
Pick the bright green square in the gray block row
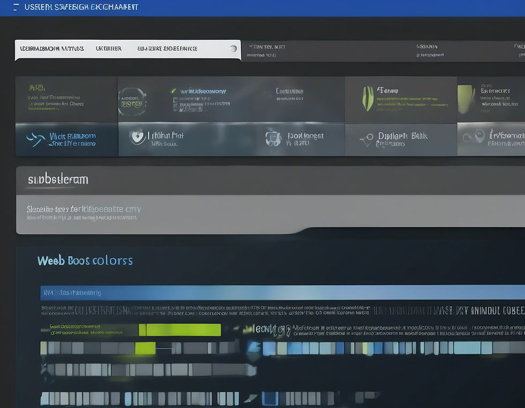click(x=145, y=348)
